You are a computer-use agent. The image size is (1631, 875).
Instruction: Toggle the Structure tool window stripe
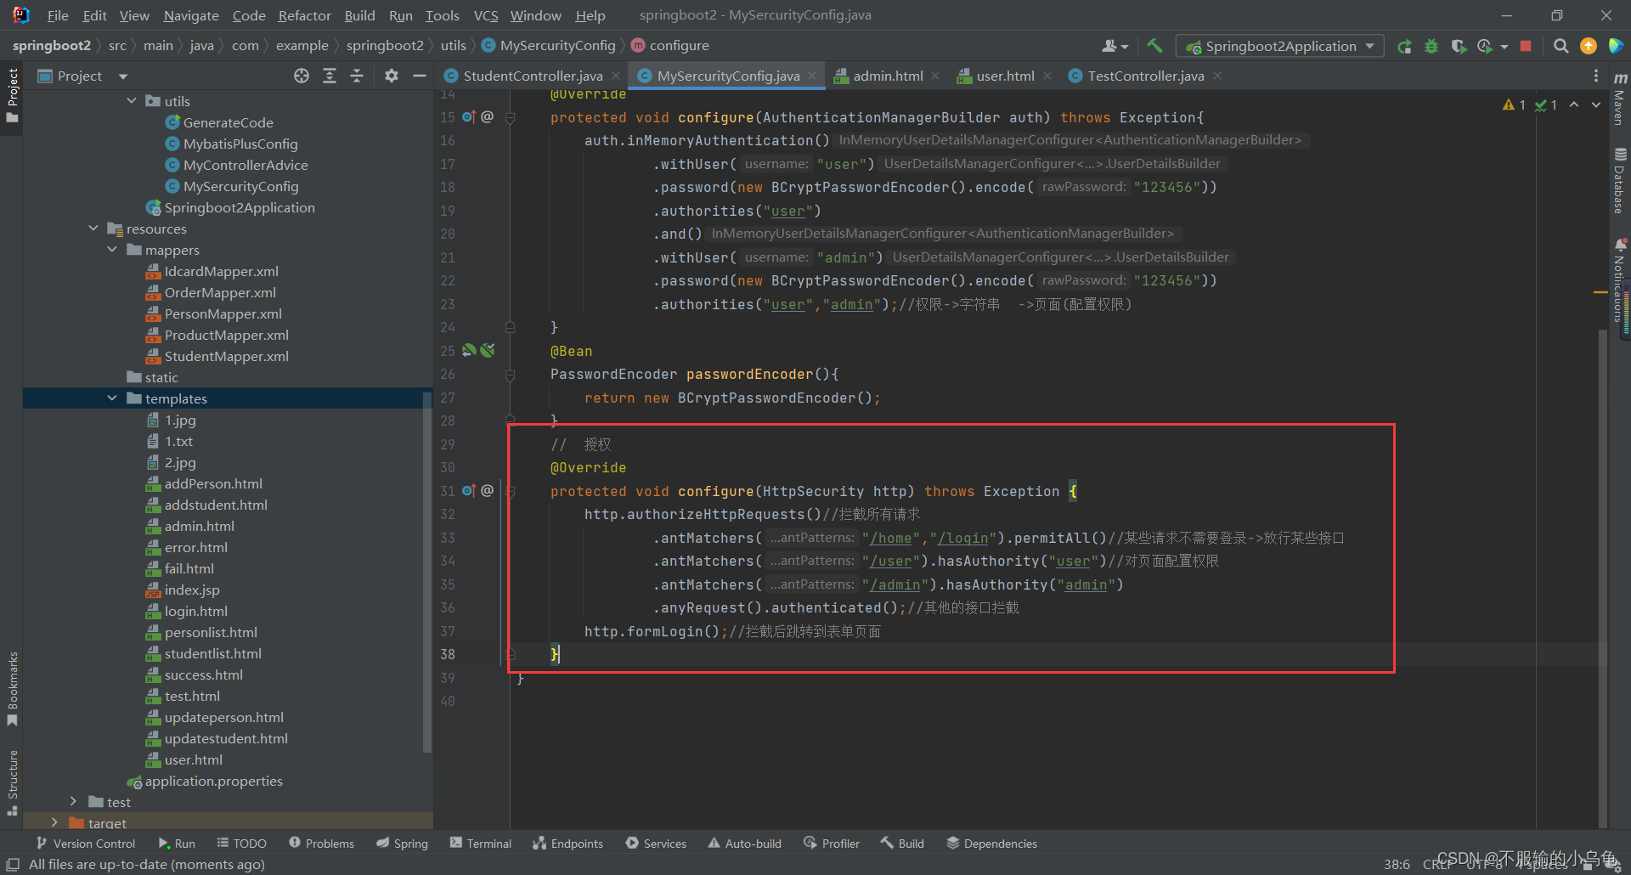pyautogui.click(x=12, y=782)
